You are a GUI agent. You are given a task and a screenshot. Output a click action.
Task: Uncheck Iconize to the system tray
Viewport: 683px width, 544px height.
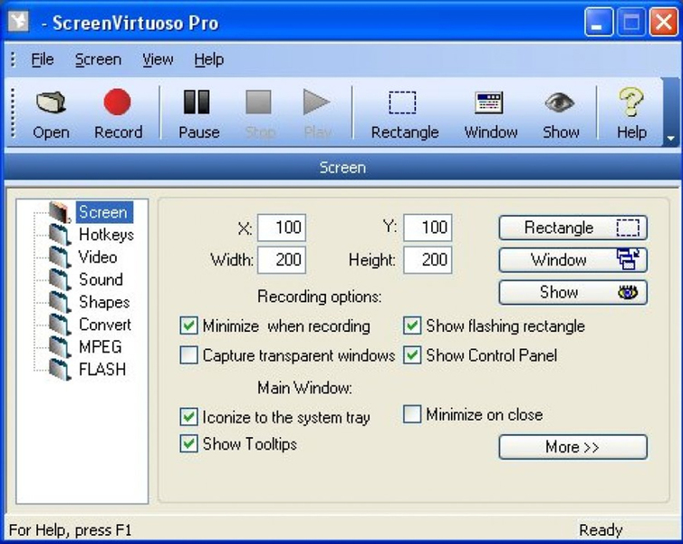tap(188, 417)
